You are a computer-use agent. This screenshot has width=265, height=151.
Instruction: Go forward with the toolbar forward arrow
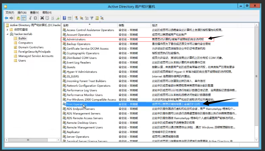(x=11, y=18)
